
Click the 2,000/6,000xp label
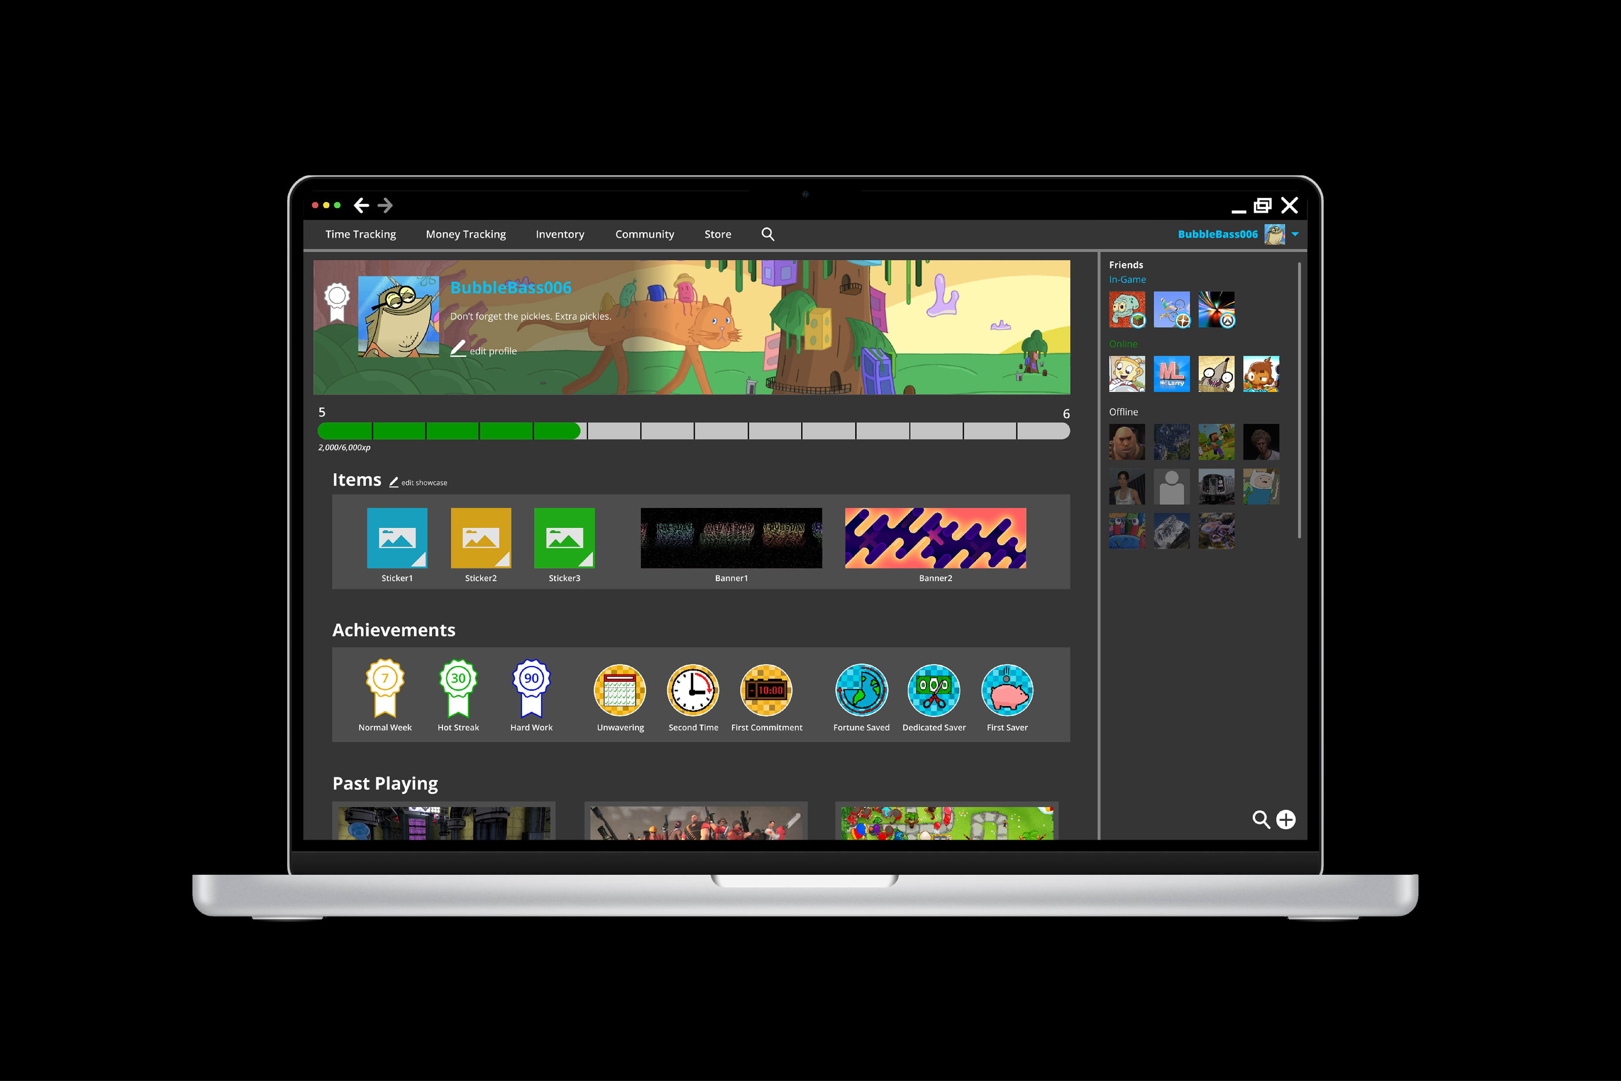344,448
